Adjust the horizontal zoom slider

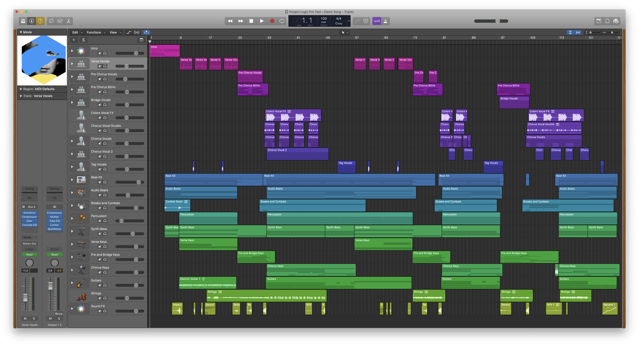tap(614, 32)
